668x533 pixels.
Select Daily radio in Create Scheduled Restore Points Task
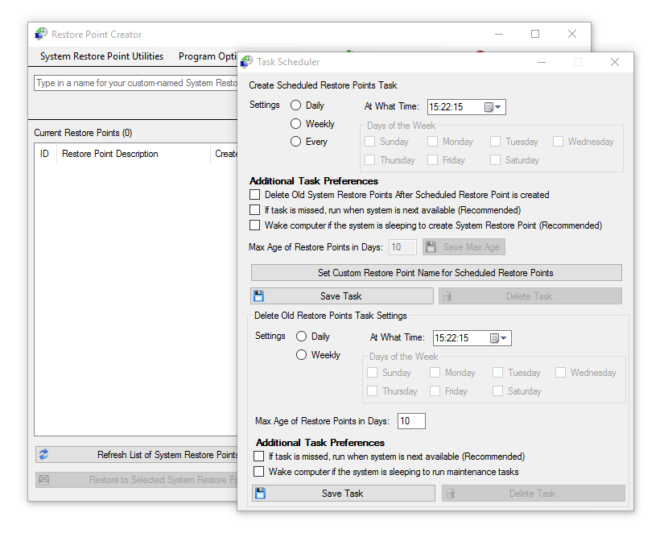[295, 105]
